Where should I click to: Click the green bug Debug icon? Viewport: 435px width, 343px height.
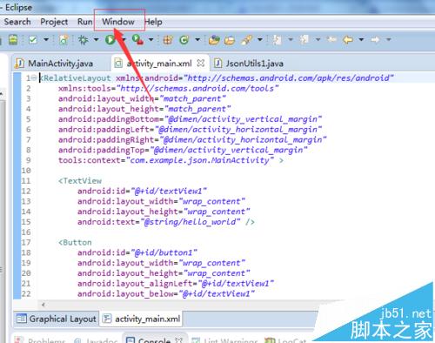coord(84,39)
